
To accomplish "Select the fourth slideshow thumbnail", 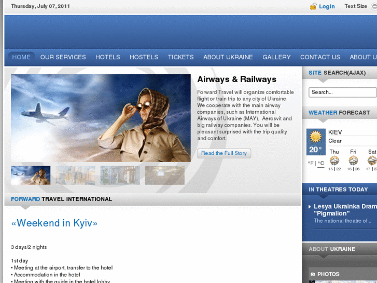I will tap(165, 175).
